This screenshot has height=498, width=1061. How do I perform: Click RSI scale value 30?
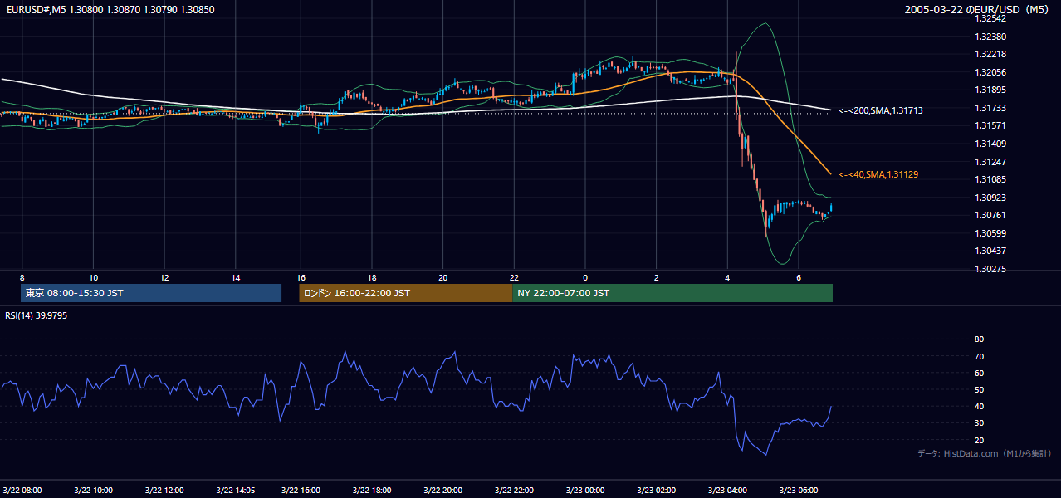click(979, 423)
